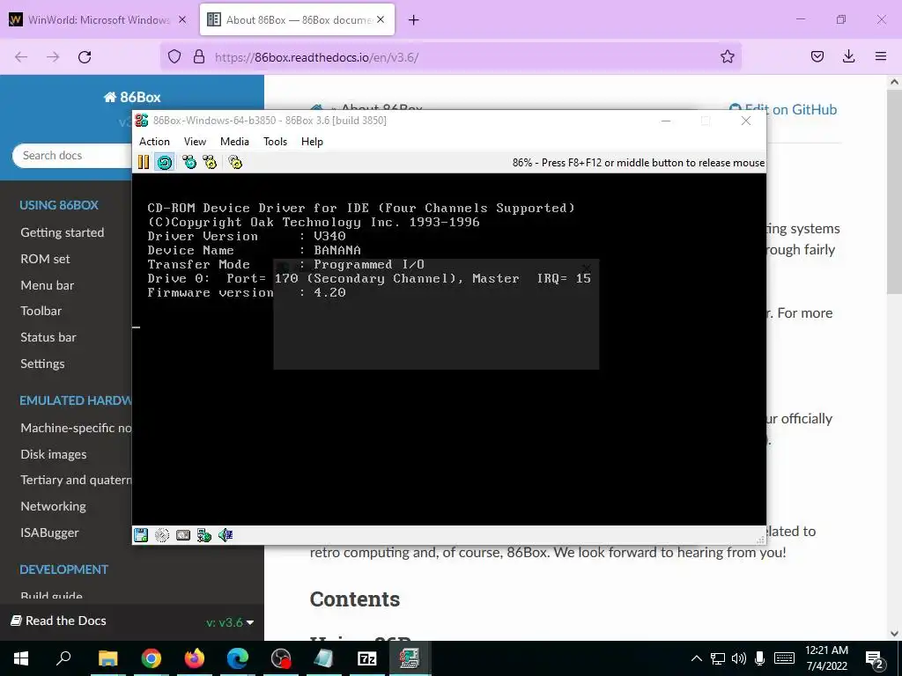Pause emulation in 86Box toolbar
The height and width of the screenshot is (676, 902).
[x=144, y=163]
